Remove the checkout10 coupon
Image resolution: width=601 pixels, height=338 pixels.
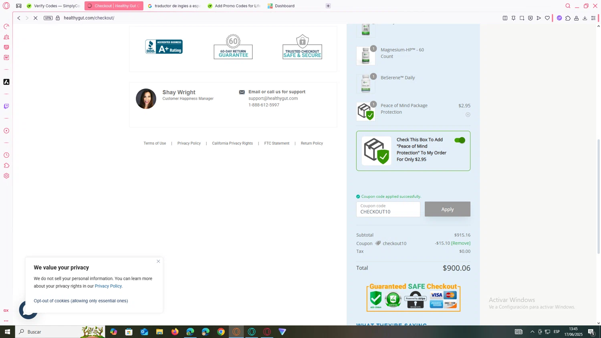point(461,243)
